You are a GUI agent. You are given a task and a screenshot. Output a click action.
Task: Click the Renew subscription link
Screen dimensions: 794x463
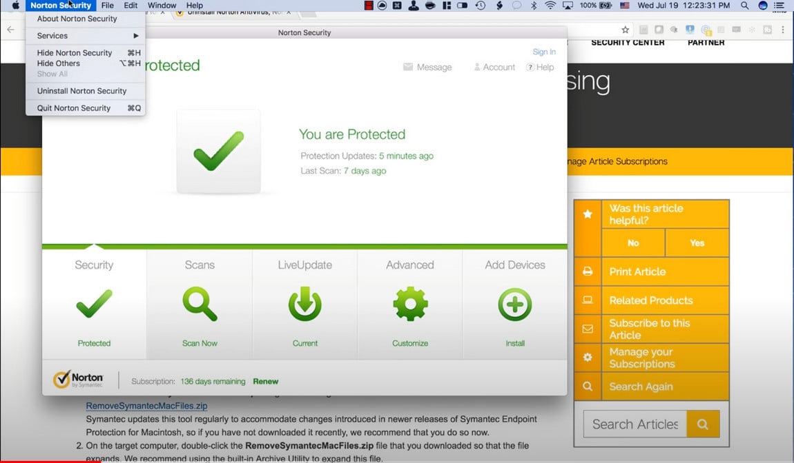point(266,381)
